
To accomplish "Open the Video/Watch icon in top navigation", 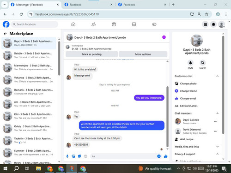I will pyautogui.click(x=114, y=24).
